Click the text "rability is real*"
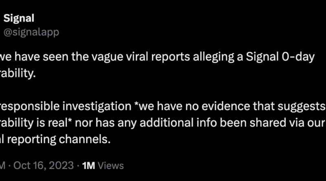The width and height of the screenshot is (326, 181). [36, 123]
